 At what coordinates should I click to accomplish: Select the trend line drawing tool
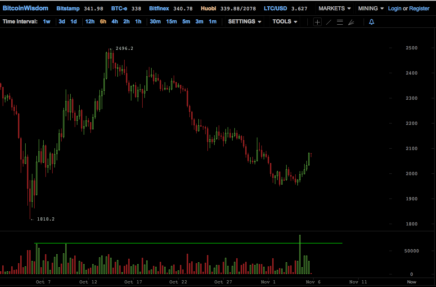(x=328, y=22)
